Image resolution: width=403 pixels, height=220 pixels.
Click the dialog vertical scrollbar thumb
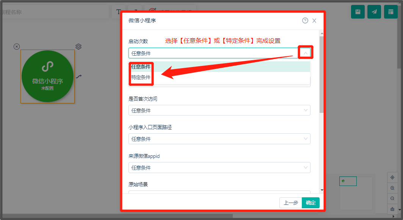click(x=322, y=75)
